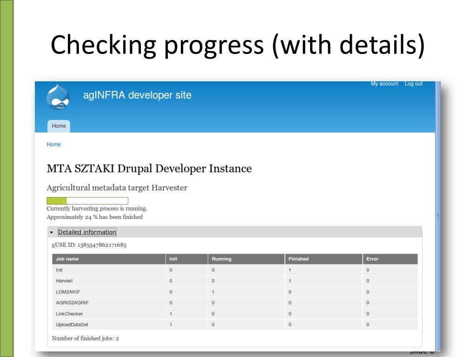
Task: Click the Running value for LOM2AKIF
Action: [x=213, y=292]
